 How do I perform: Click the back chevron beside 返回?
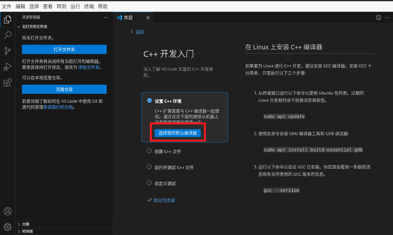click(x=132, y=32)
